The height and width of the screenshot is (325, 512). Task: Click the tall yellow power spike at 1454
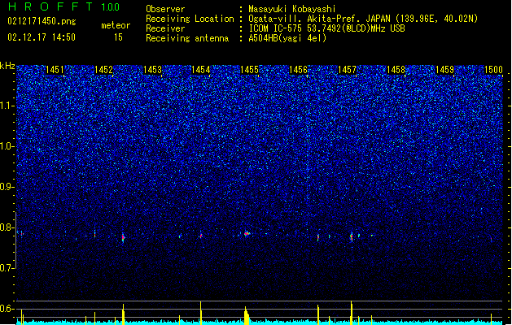201,313
